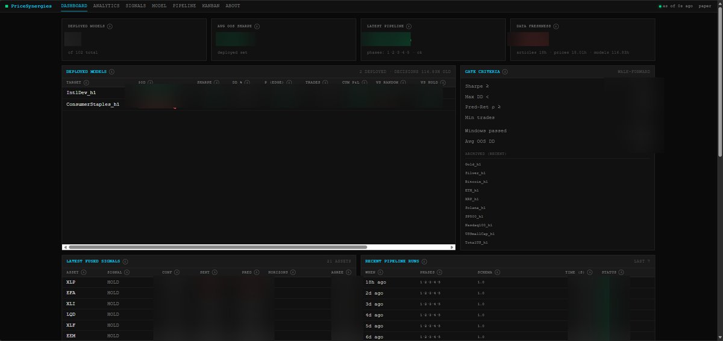Click archived model Bitcoin_h1
The width and height of the screenshot is (723, 341).
click(x=476, y=181)
